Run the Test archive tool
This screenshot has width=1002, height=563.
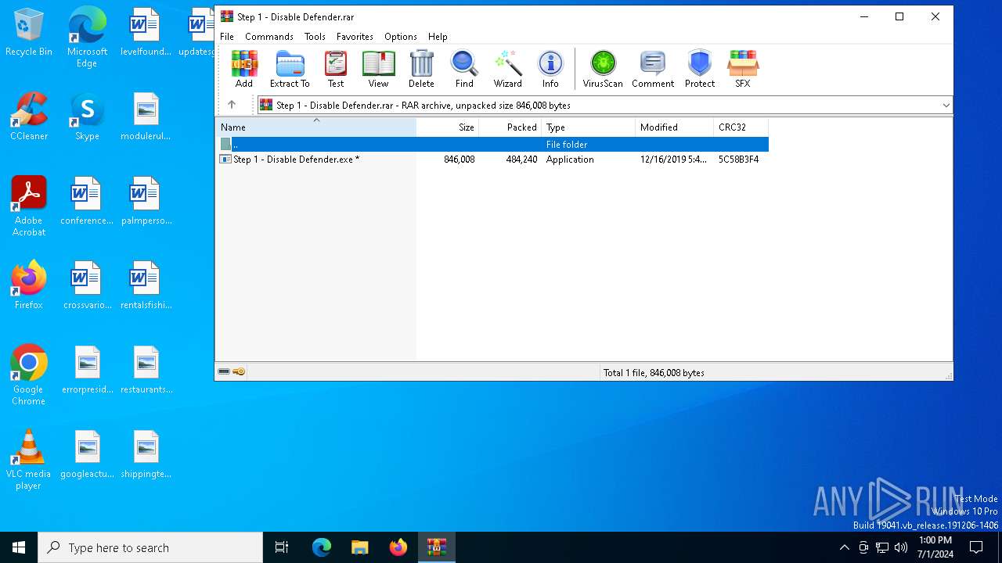tap(336, 69)
